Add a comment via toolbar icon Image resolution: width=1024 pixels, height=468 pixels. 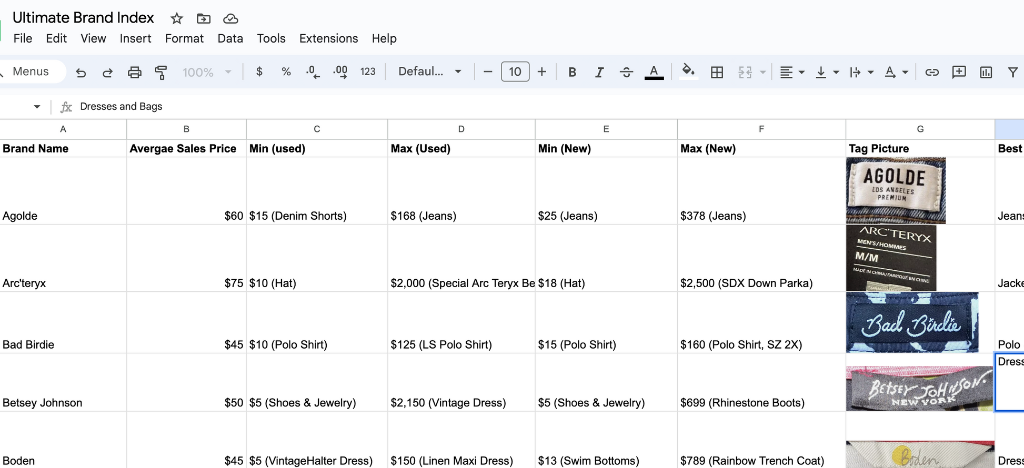(x=959, y=72)
